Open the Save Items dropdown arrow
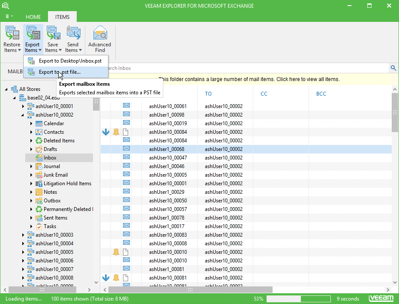 pos(60,50)
